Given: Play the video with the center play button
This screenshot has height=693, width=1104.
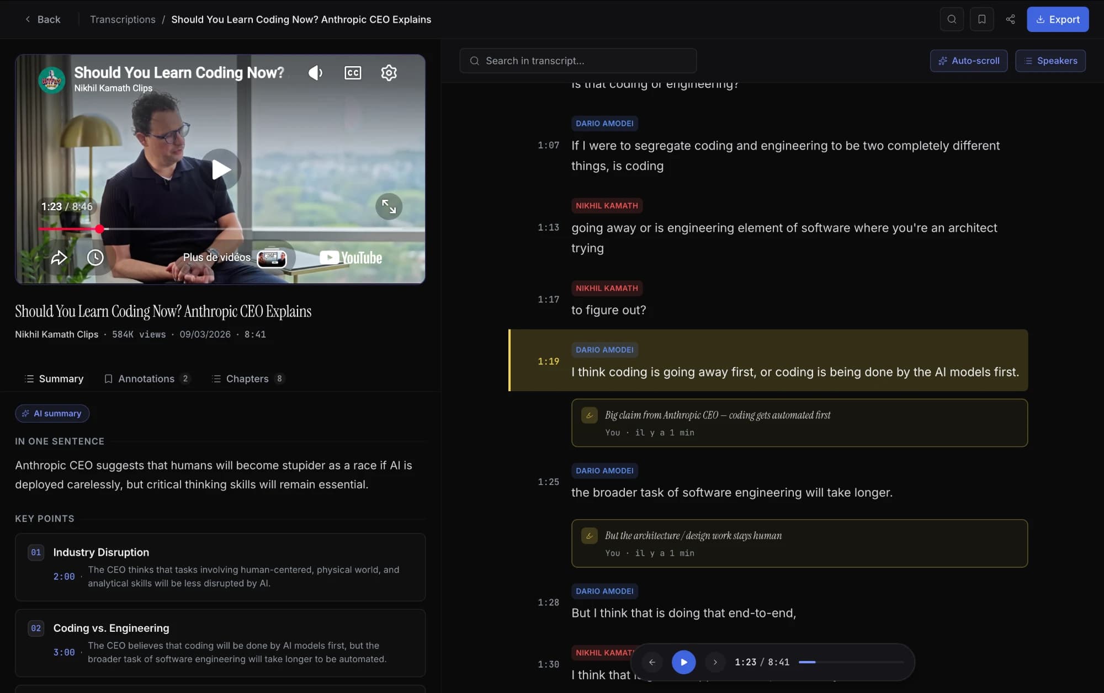Looking at the screenshot, I should 221,169.
